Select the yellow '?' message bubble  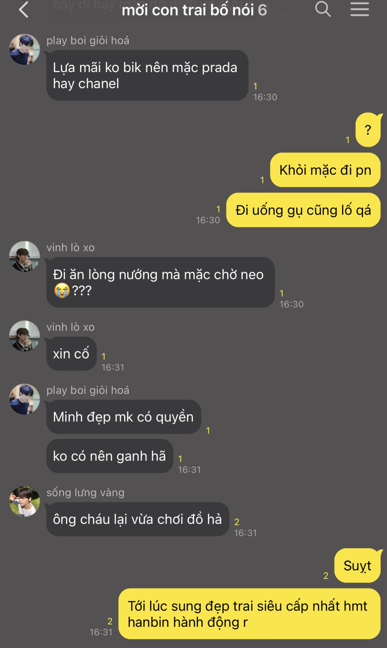pos(368,130)
